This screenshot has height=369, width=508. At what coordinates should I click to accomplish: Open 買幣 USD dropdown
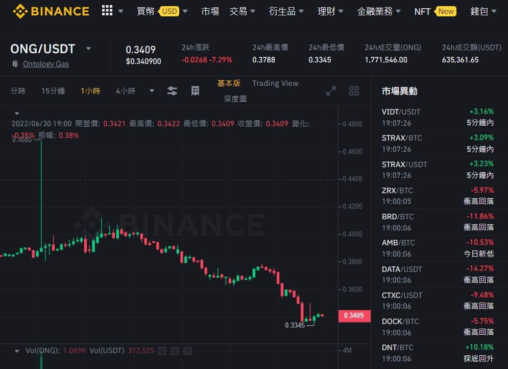click(x=162, y=11)
